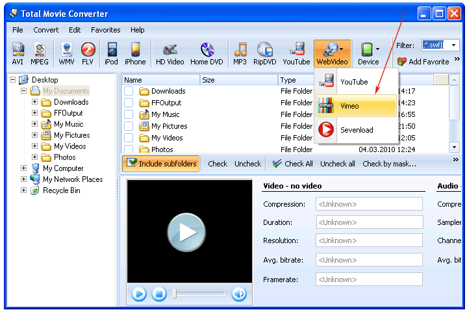Viewport: 467px width, 312px height.
Task: Check the My Videos folder checkbox
Action: pos(129,138)
